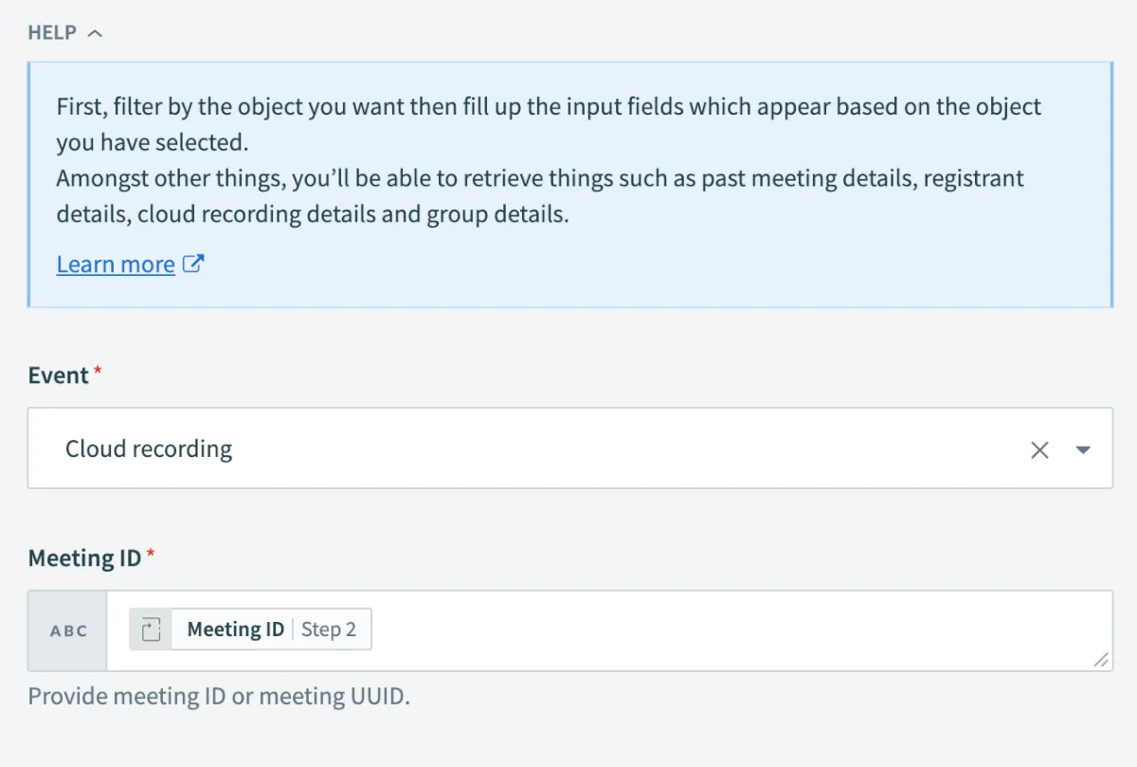Click the HELP section heading
The width and height of the screenshot is (1137, 767).
pyautogui.click(x=52, y=33)
